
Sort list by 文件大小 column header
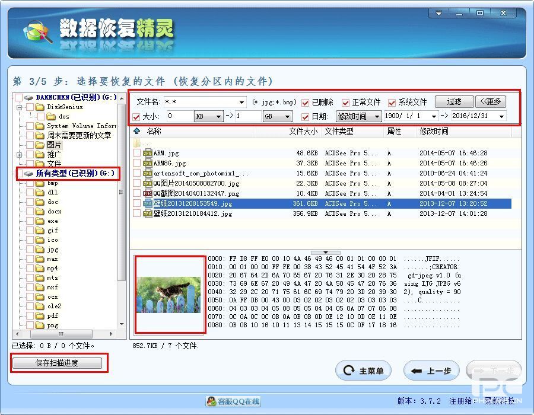pyautogui.click(x=303, y=131)
